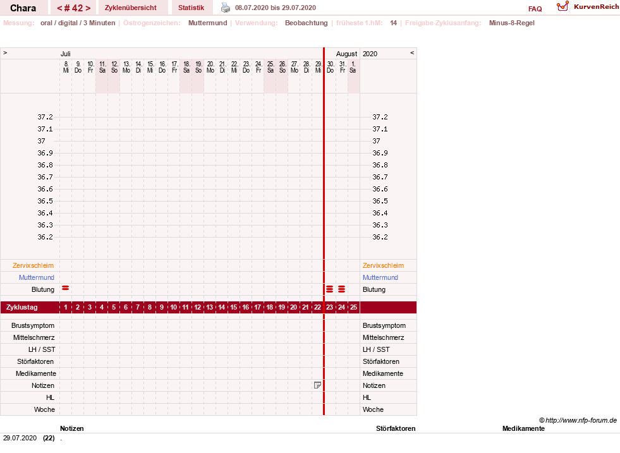The image size is (620, 453).
Task: Click Störfaktoren heading below chart
Action: (396, 428)
